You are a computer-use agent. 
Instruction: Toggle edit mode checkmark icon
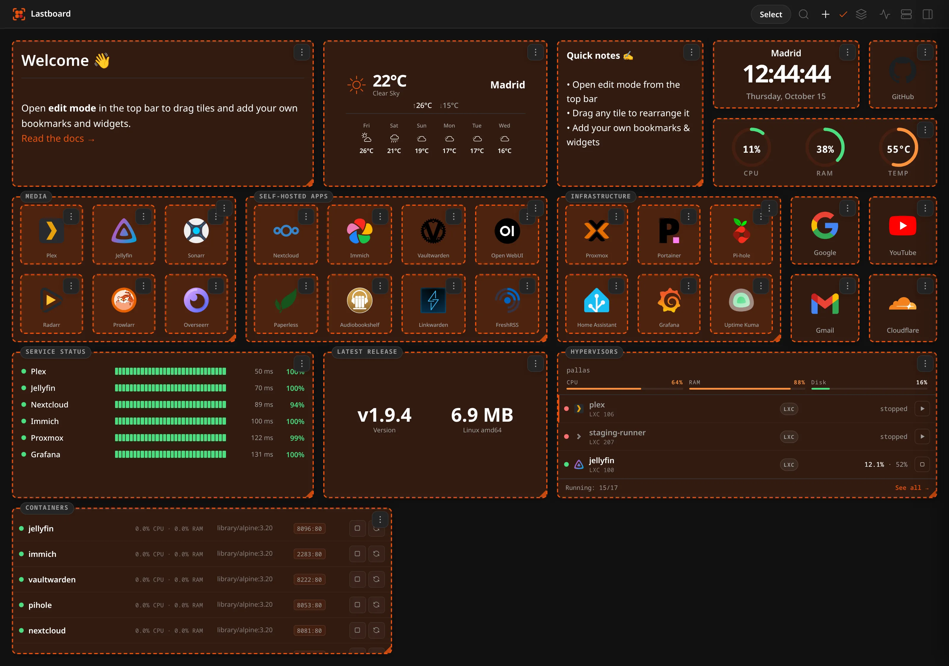(x=843, y=15)
